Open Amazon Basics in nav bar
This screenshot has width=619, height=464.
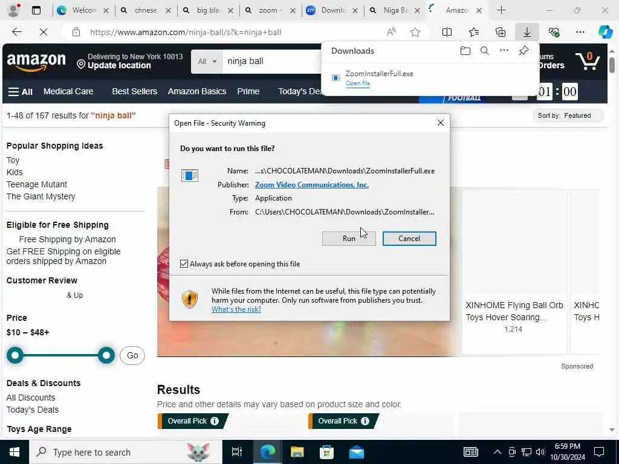(197, 91)
